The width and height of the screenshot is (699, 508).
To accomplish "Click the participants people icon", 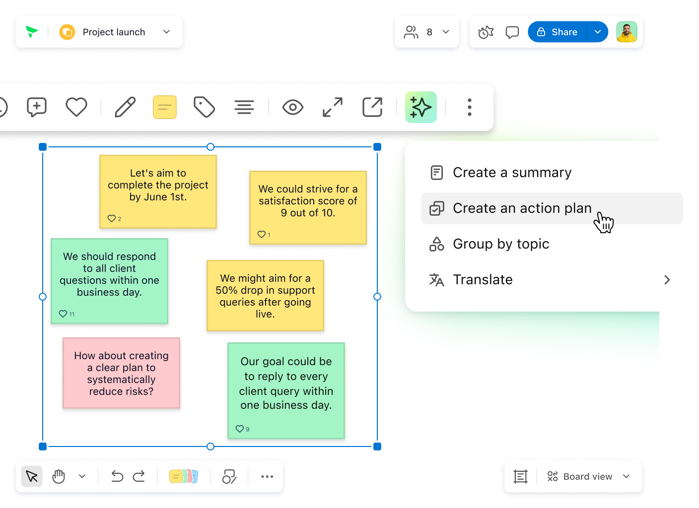I will click(411, 32).
